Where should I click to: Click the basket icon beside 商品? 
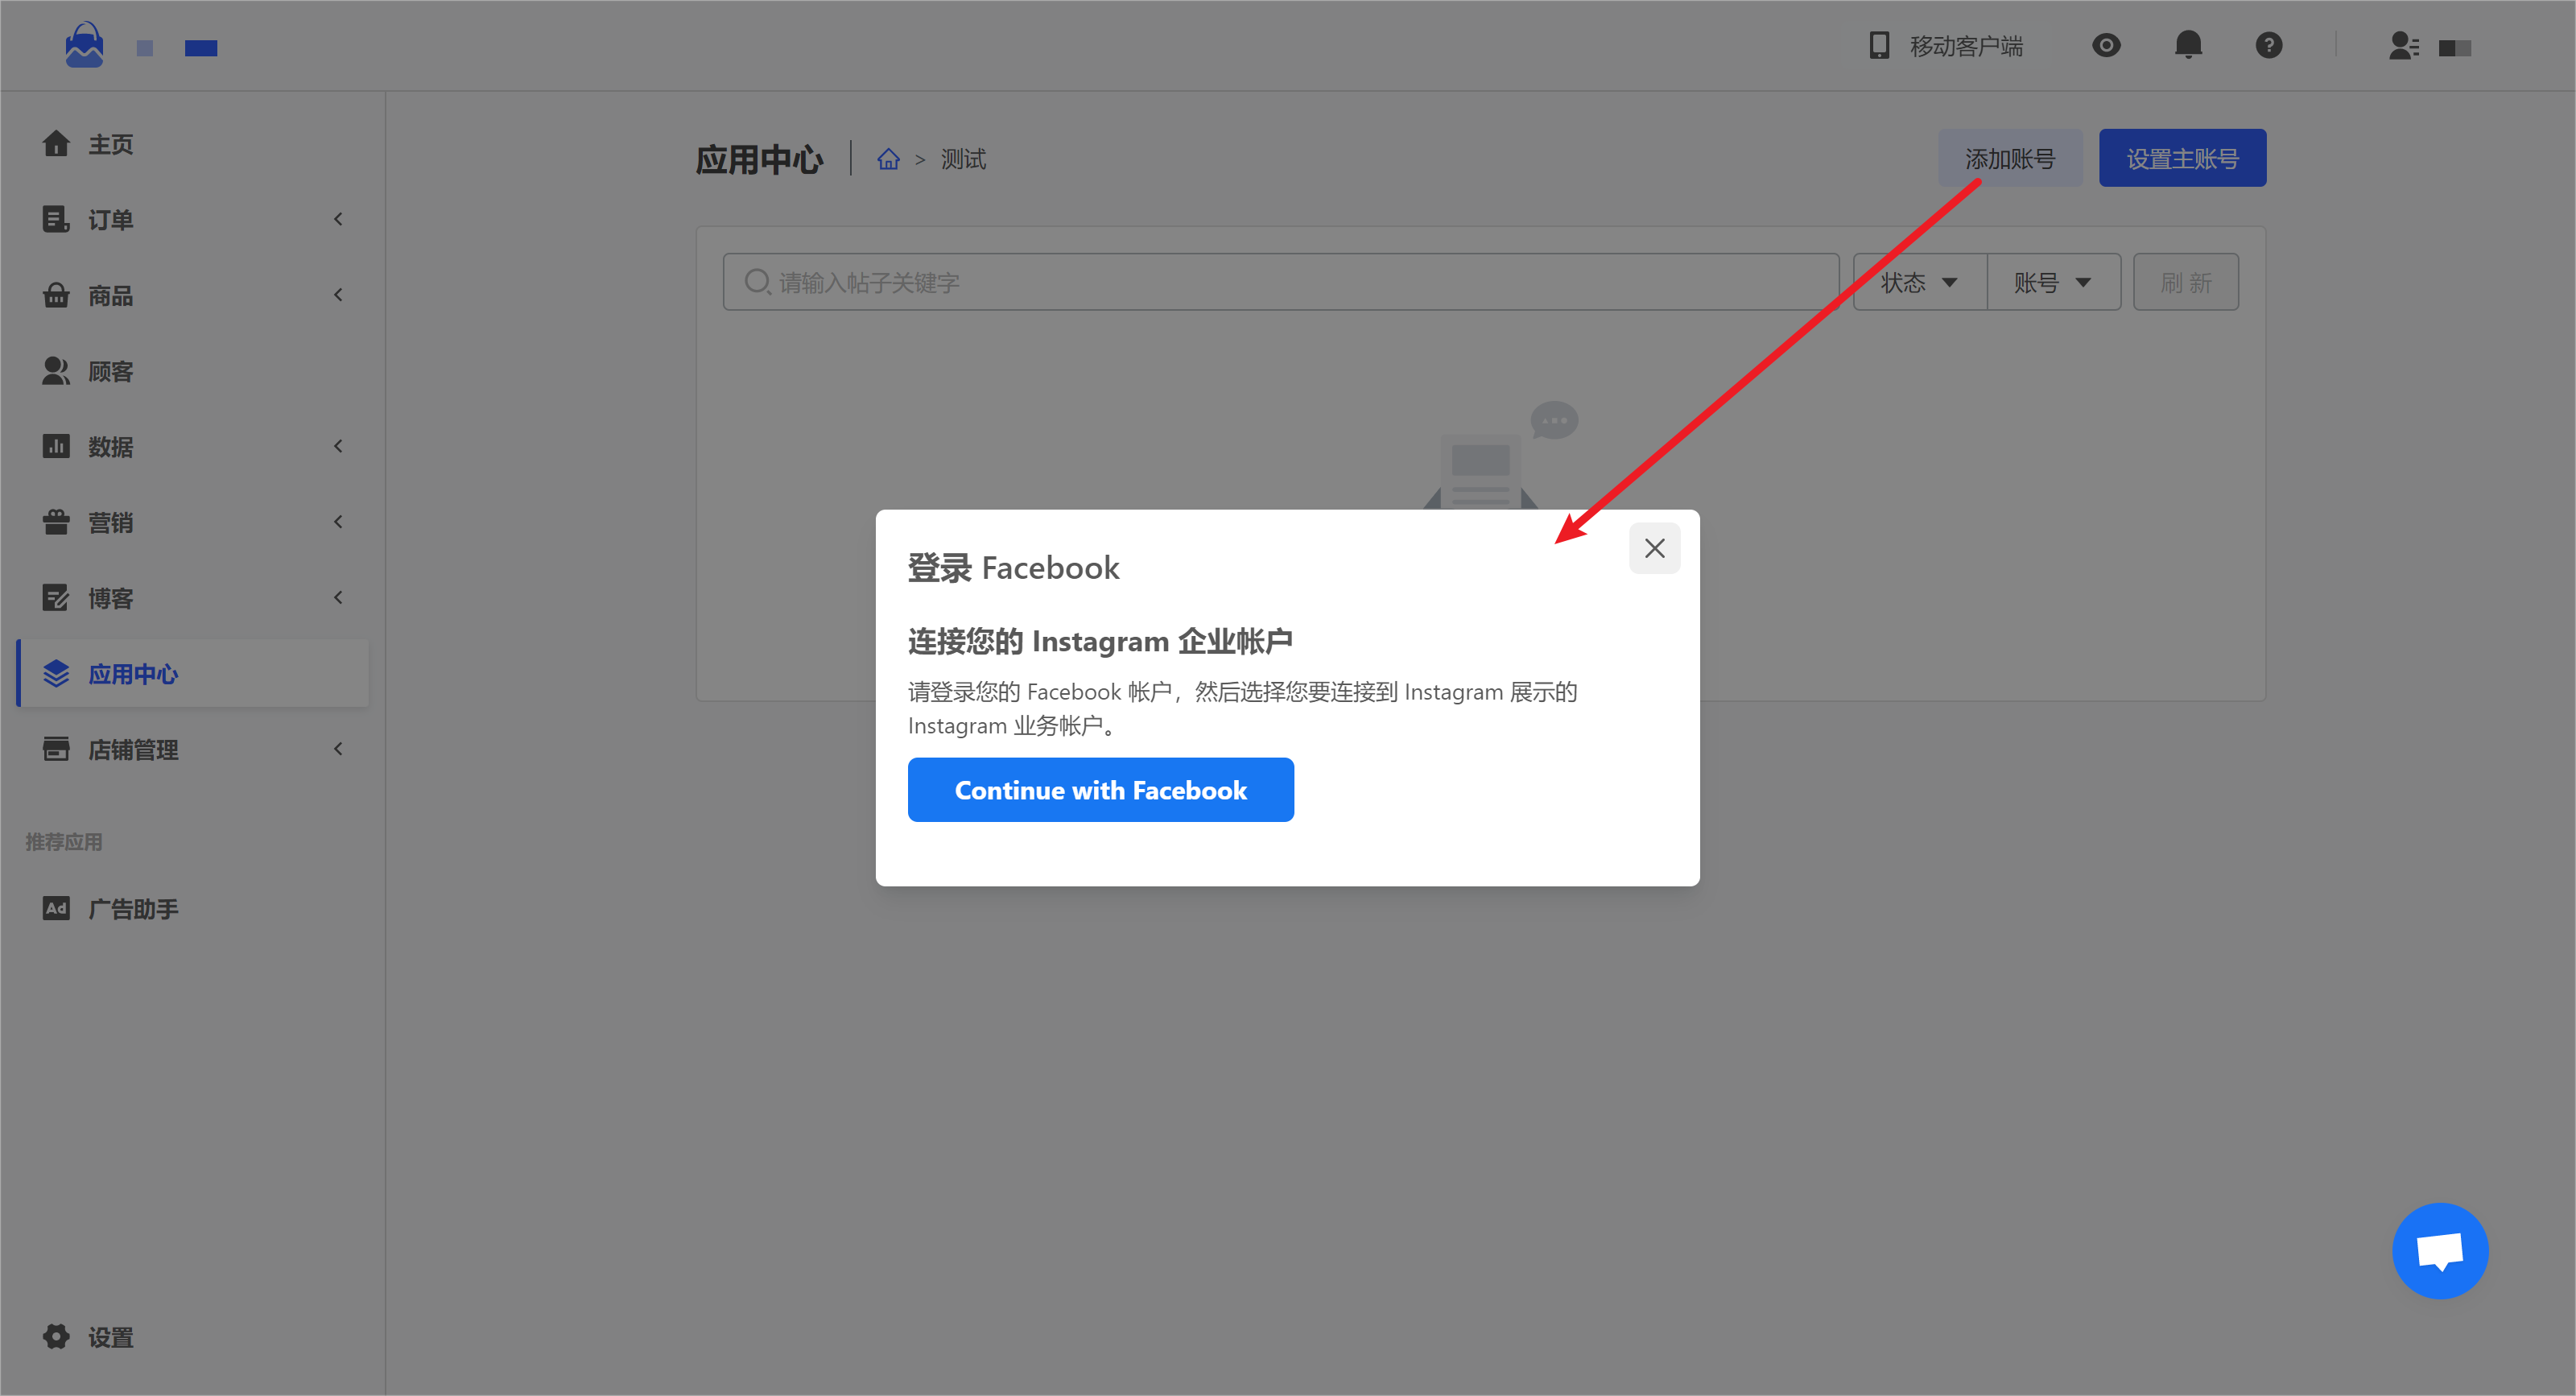pos(56,295)
